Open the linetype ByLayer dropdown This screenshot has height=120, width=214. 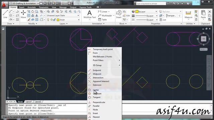coord(146,20)
